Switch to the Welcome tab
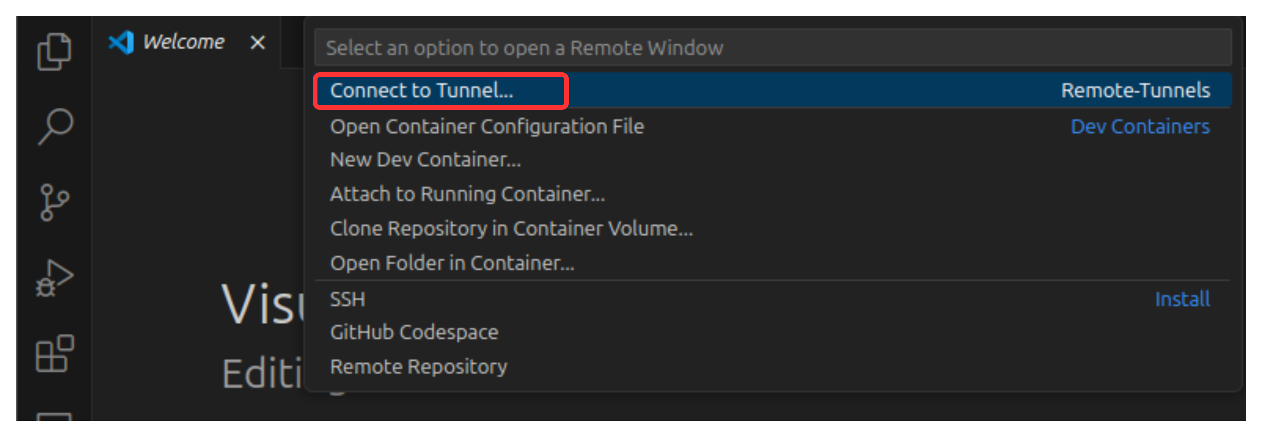Image resolution: width=1262 pixels, height=438 pixels. click(184, 42)
